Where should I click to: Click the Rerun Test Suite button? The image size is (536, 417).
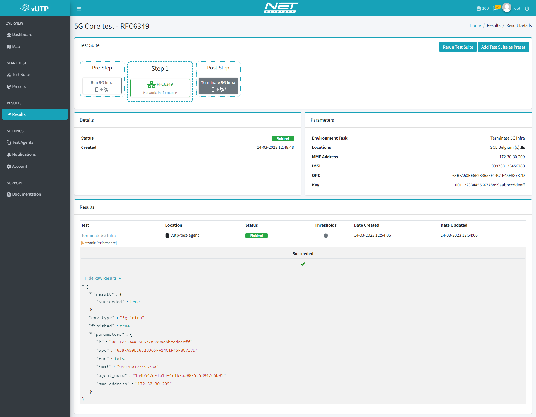click(x=457, y=47)
